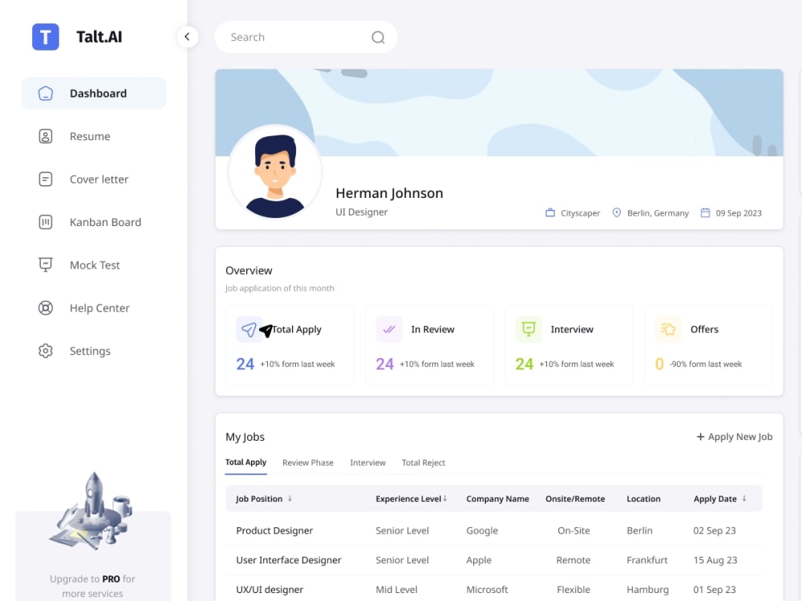The width and height of the screenshot is (802, 601).
Task: Click the Cityscaper company text
Action: click(x=580, y=213)
